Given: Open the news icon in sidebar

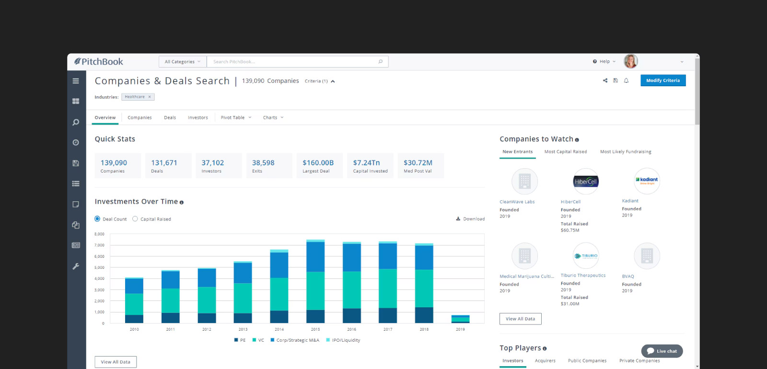Looking at the screenshot, I should 76,245.
